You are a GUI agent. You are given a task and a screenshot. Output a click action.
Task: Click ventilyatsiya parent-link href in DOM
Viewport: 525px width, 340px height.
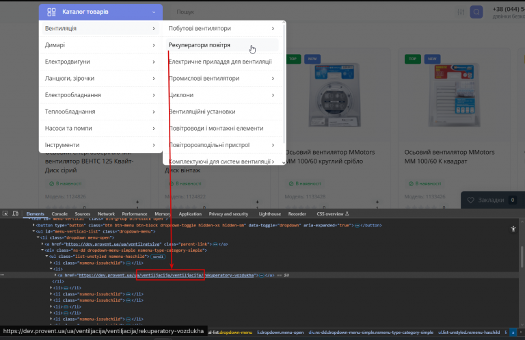pos(113,244)
